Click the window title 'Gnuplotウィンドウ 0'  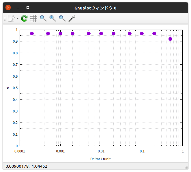(x=95, y=8)
